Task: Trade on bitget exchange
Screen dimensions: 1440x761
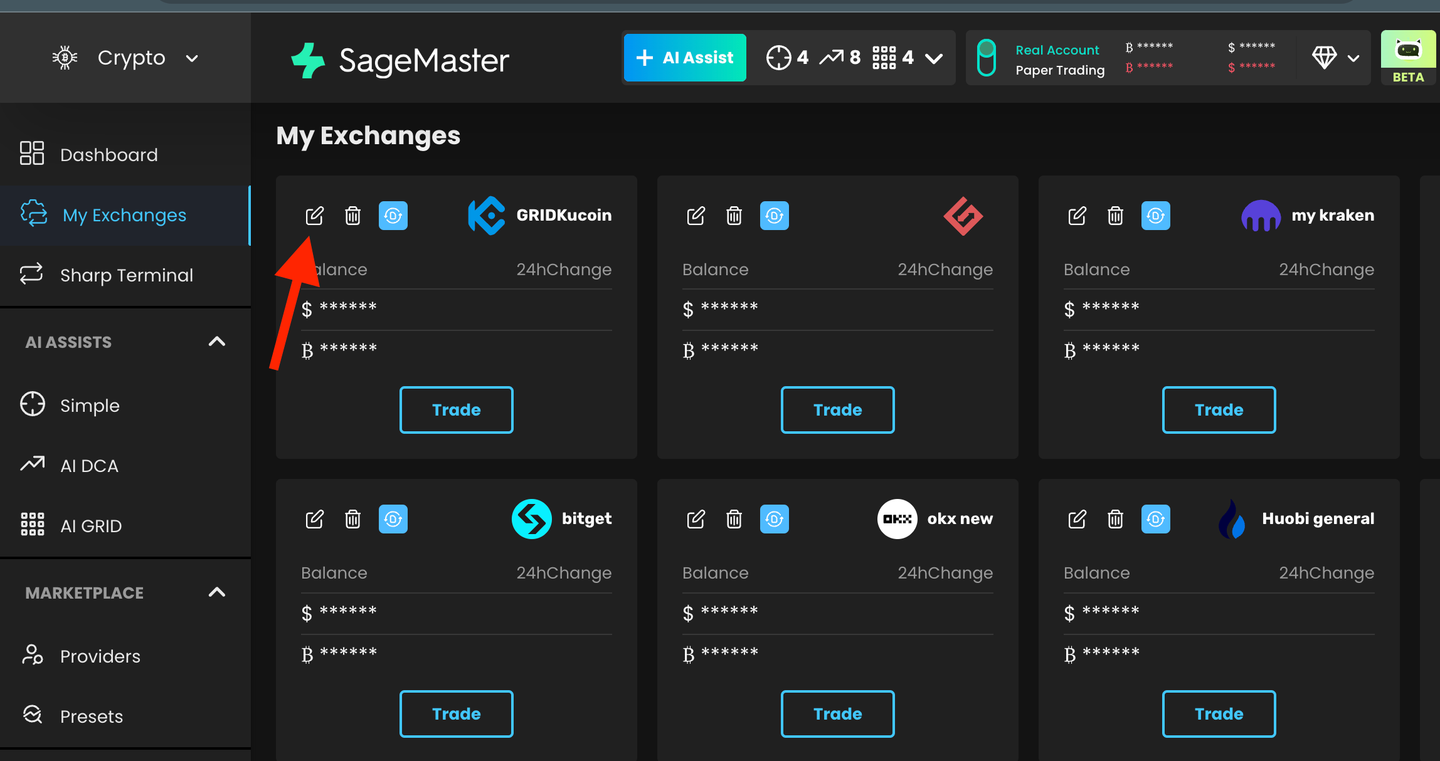Action: 457,714
